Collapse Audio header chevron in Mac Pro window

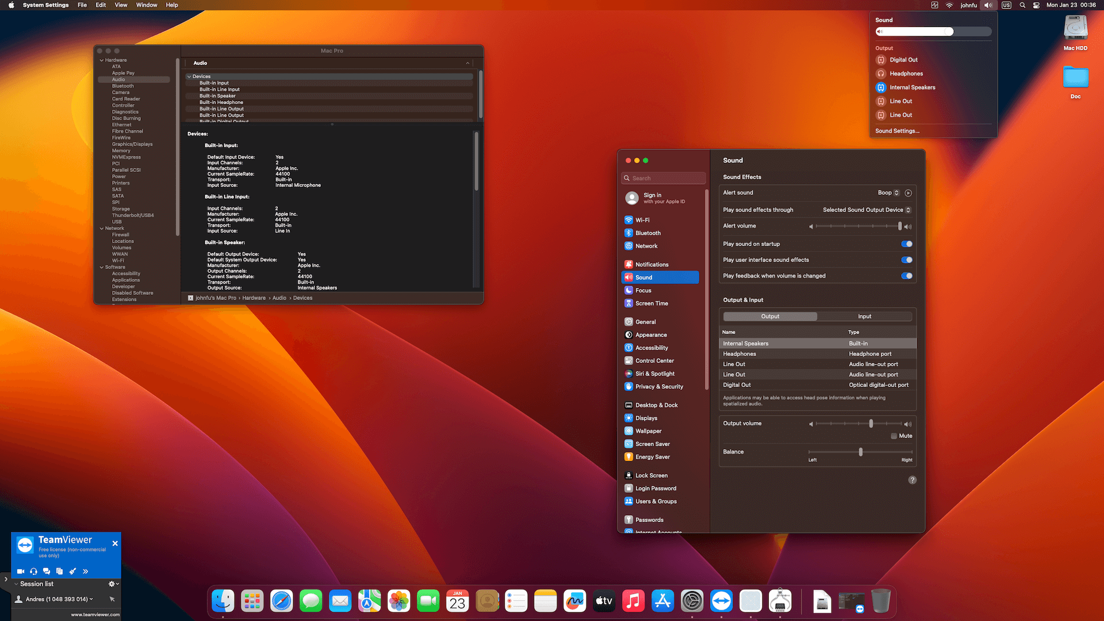(x=467, y=63)
